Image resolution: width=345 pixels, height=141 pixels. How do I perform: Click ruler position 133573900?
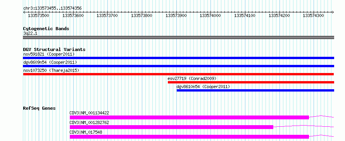click(x=176, y=15)
